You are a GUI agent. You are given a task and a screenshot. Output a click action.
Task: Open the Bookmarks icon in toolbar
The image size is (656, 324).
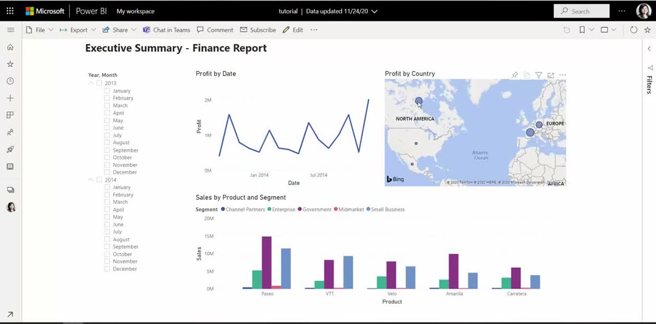[x=583, y=30]
